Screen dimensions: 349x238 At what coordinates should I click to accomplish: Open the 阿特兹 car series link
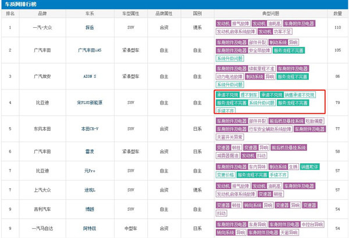90,229
